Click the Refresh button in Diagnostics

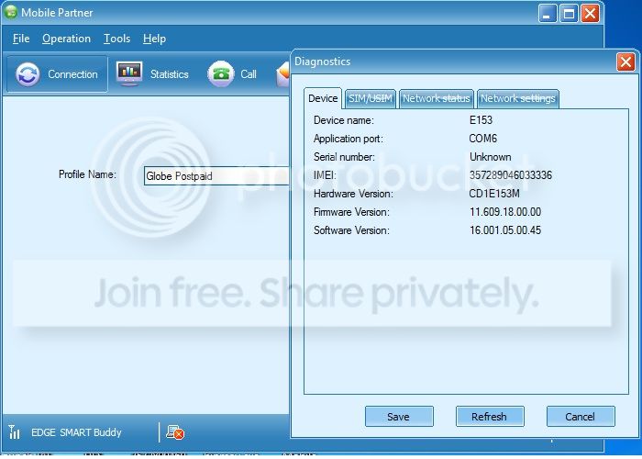click(x=490, y=417)
